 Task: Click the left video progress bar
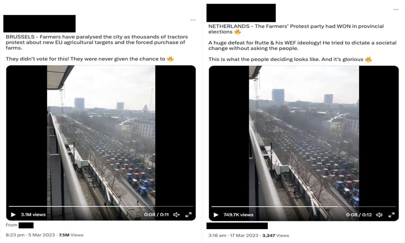pyautogui.click(x=101, y=206)
